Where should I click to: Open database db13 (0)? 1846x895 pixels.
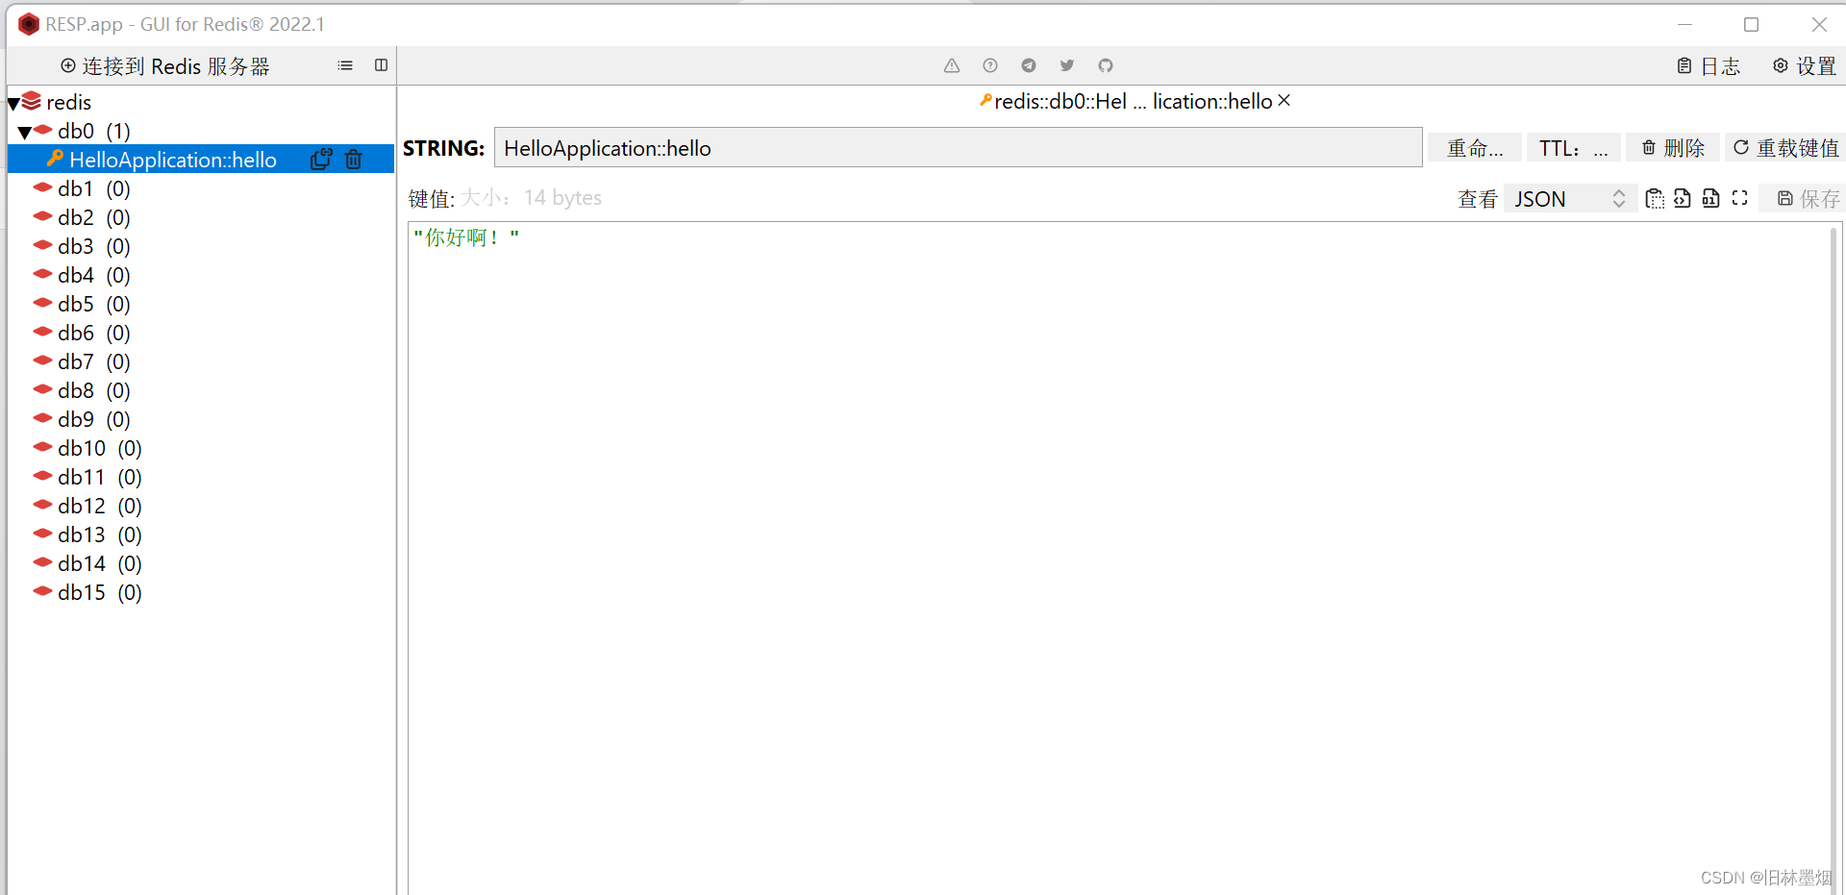(x=99, y=535)
